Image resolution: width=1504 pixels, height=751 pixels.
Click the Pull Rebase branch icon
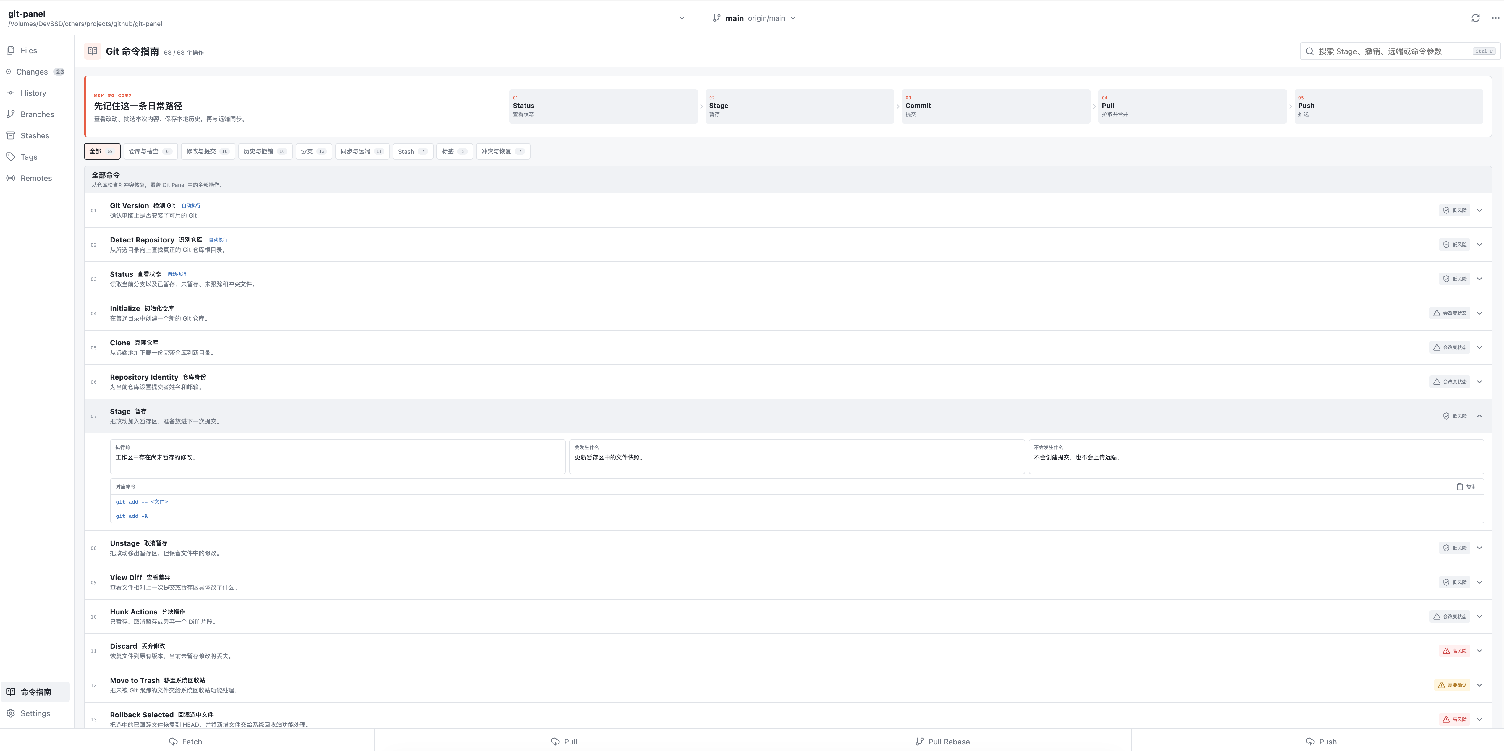(x=920, y=742)
